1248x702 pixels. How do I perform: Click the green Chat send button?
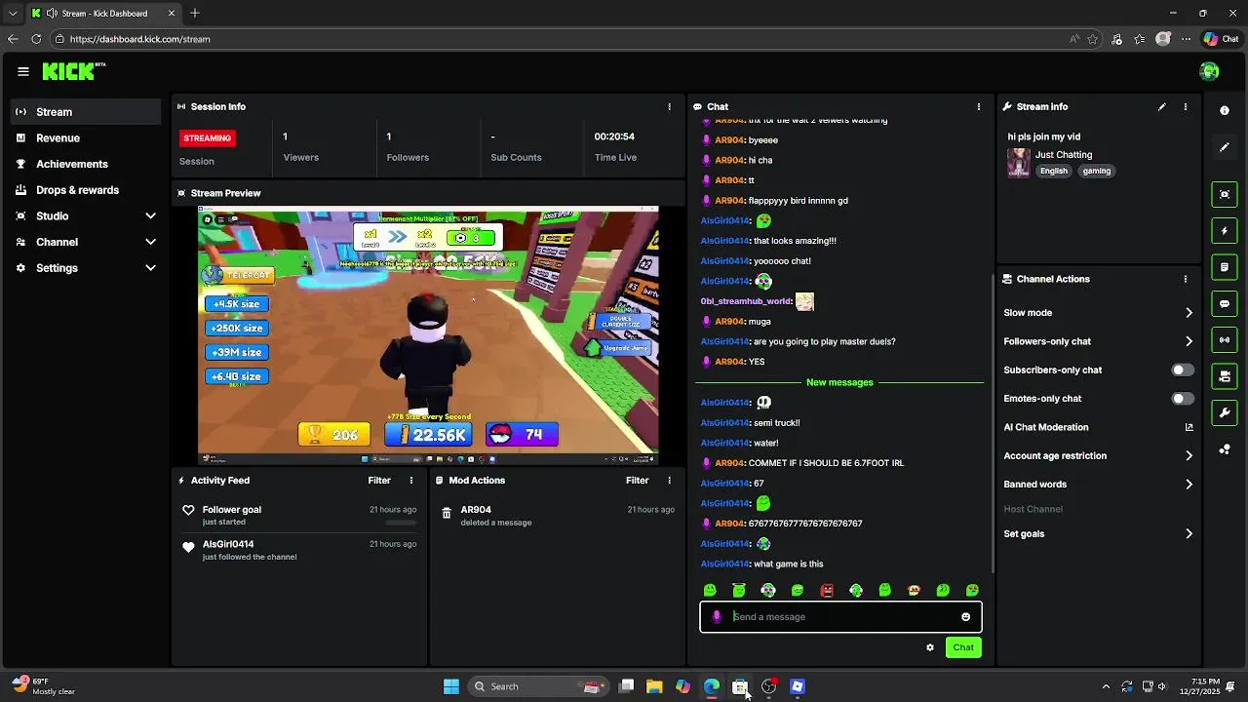click(x=963, y=647)
